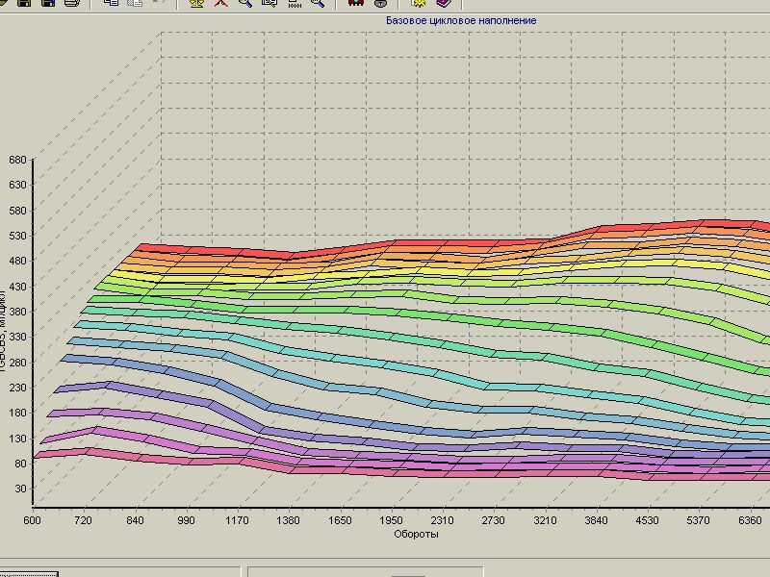Click the red compass toolbar icon
Image resolution: width=770 pixels, height=577 pixels.
tap(221, 3)
